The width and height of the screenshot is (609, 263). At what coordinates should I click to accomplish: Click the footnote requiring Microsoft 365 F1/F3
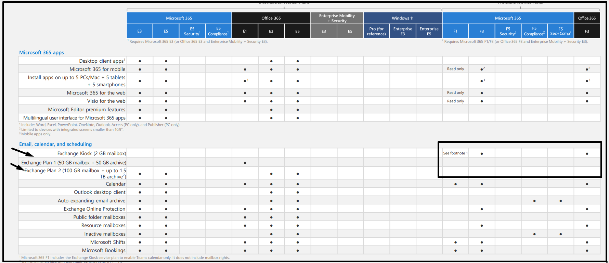515,41
